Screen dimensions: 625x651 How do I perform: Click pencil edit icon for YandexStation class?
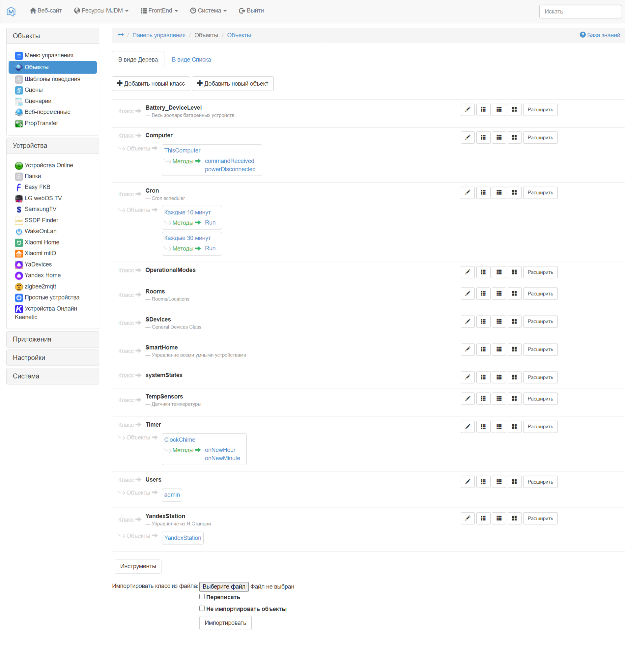click(467, 518)
